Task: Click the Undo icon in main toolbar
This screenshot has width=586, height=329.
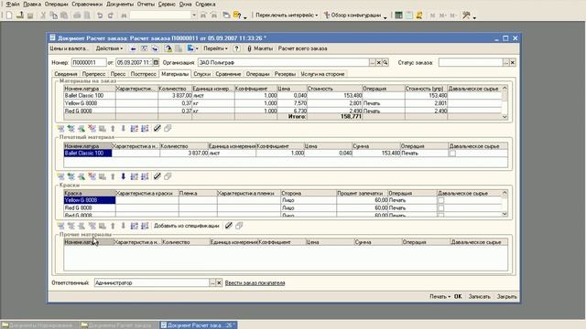Action: coord(100,16)
